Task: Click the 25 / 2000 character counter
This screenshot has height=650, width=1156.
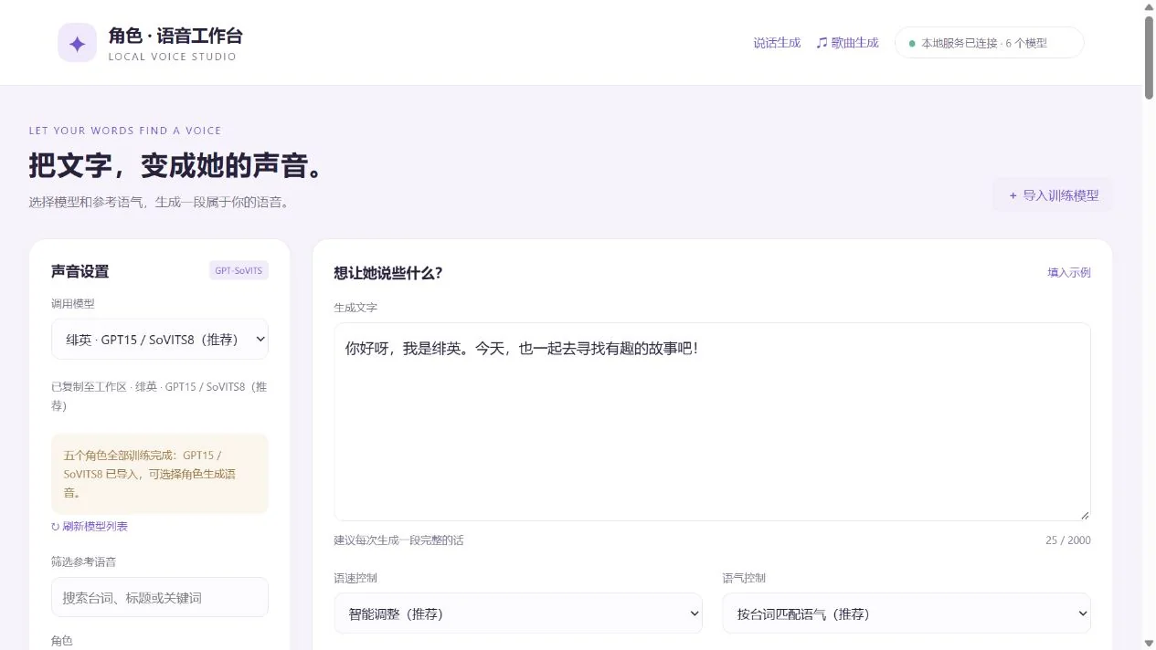Action: point(1068,540)
